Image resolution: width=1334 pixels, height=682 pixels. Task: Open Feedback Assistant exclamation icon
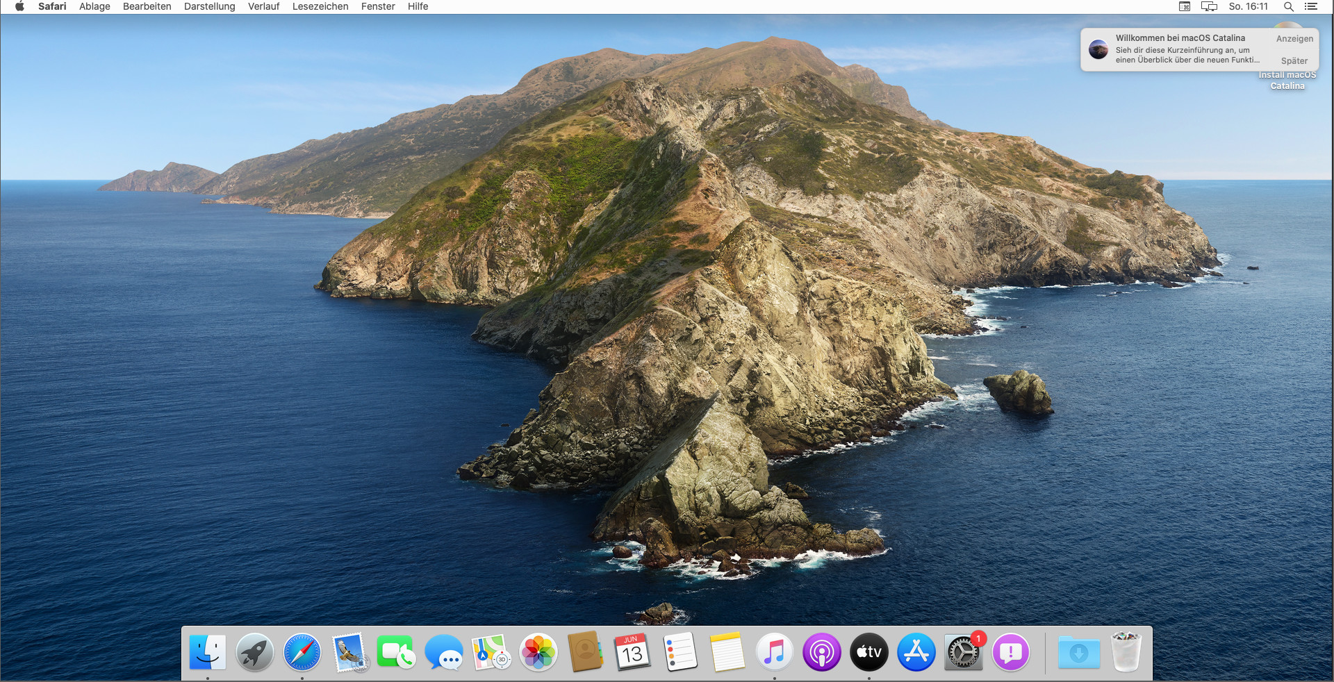point(1011,653)
